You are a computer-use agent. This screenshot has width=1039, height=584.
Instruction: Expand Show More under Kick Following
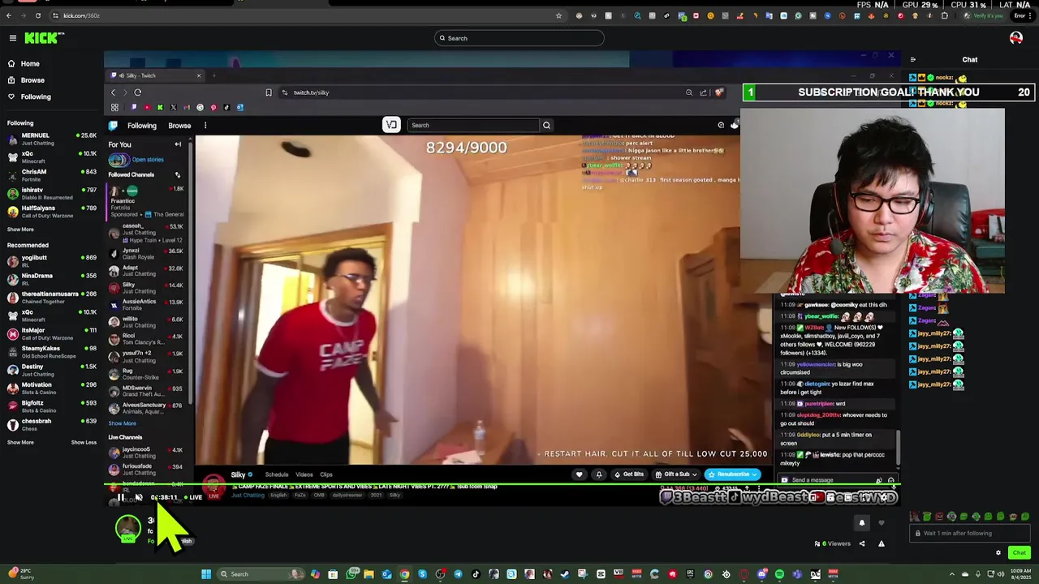point(20,230)
